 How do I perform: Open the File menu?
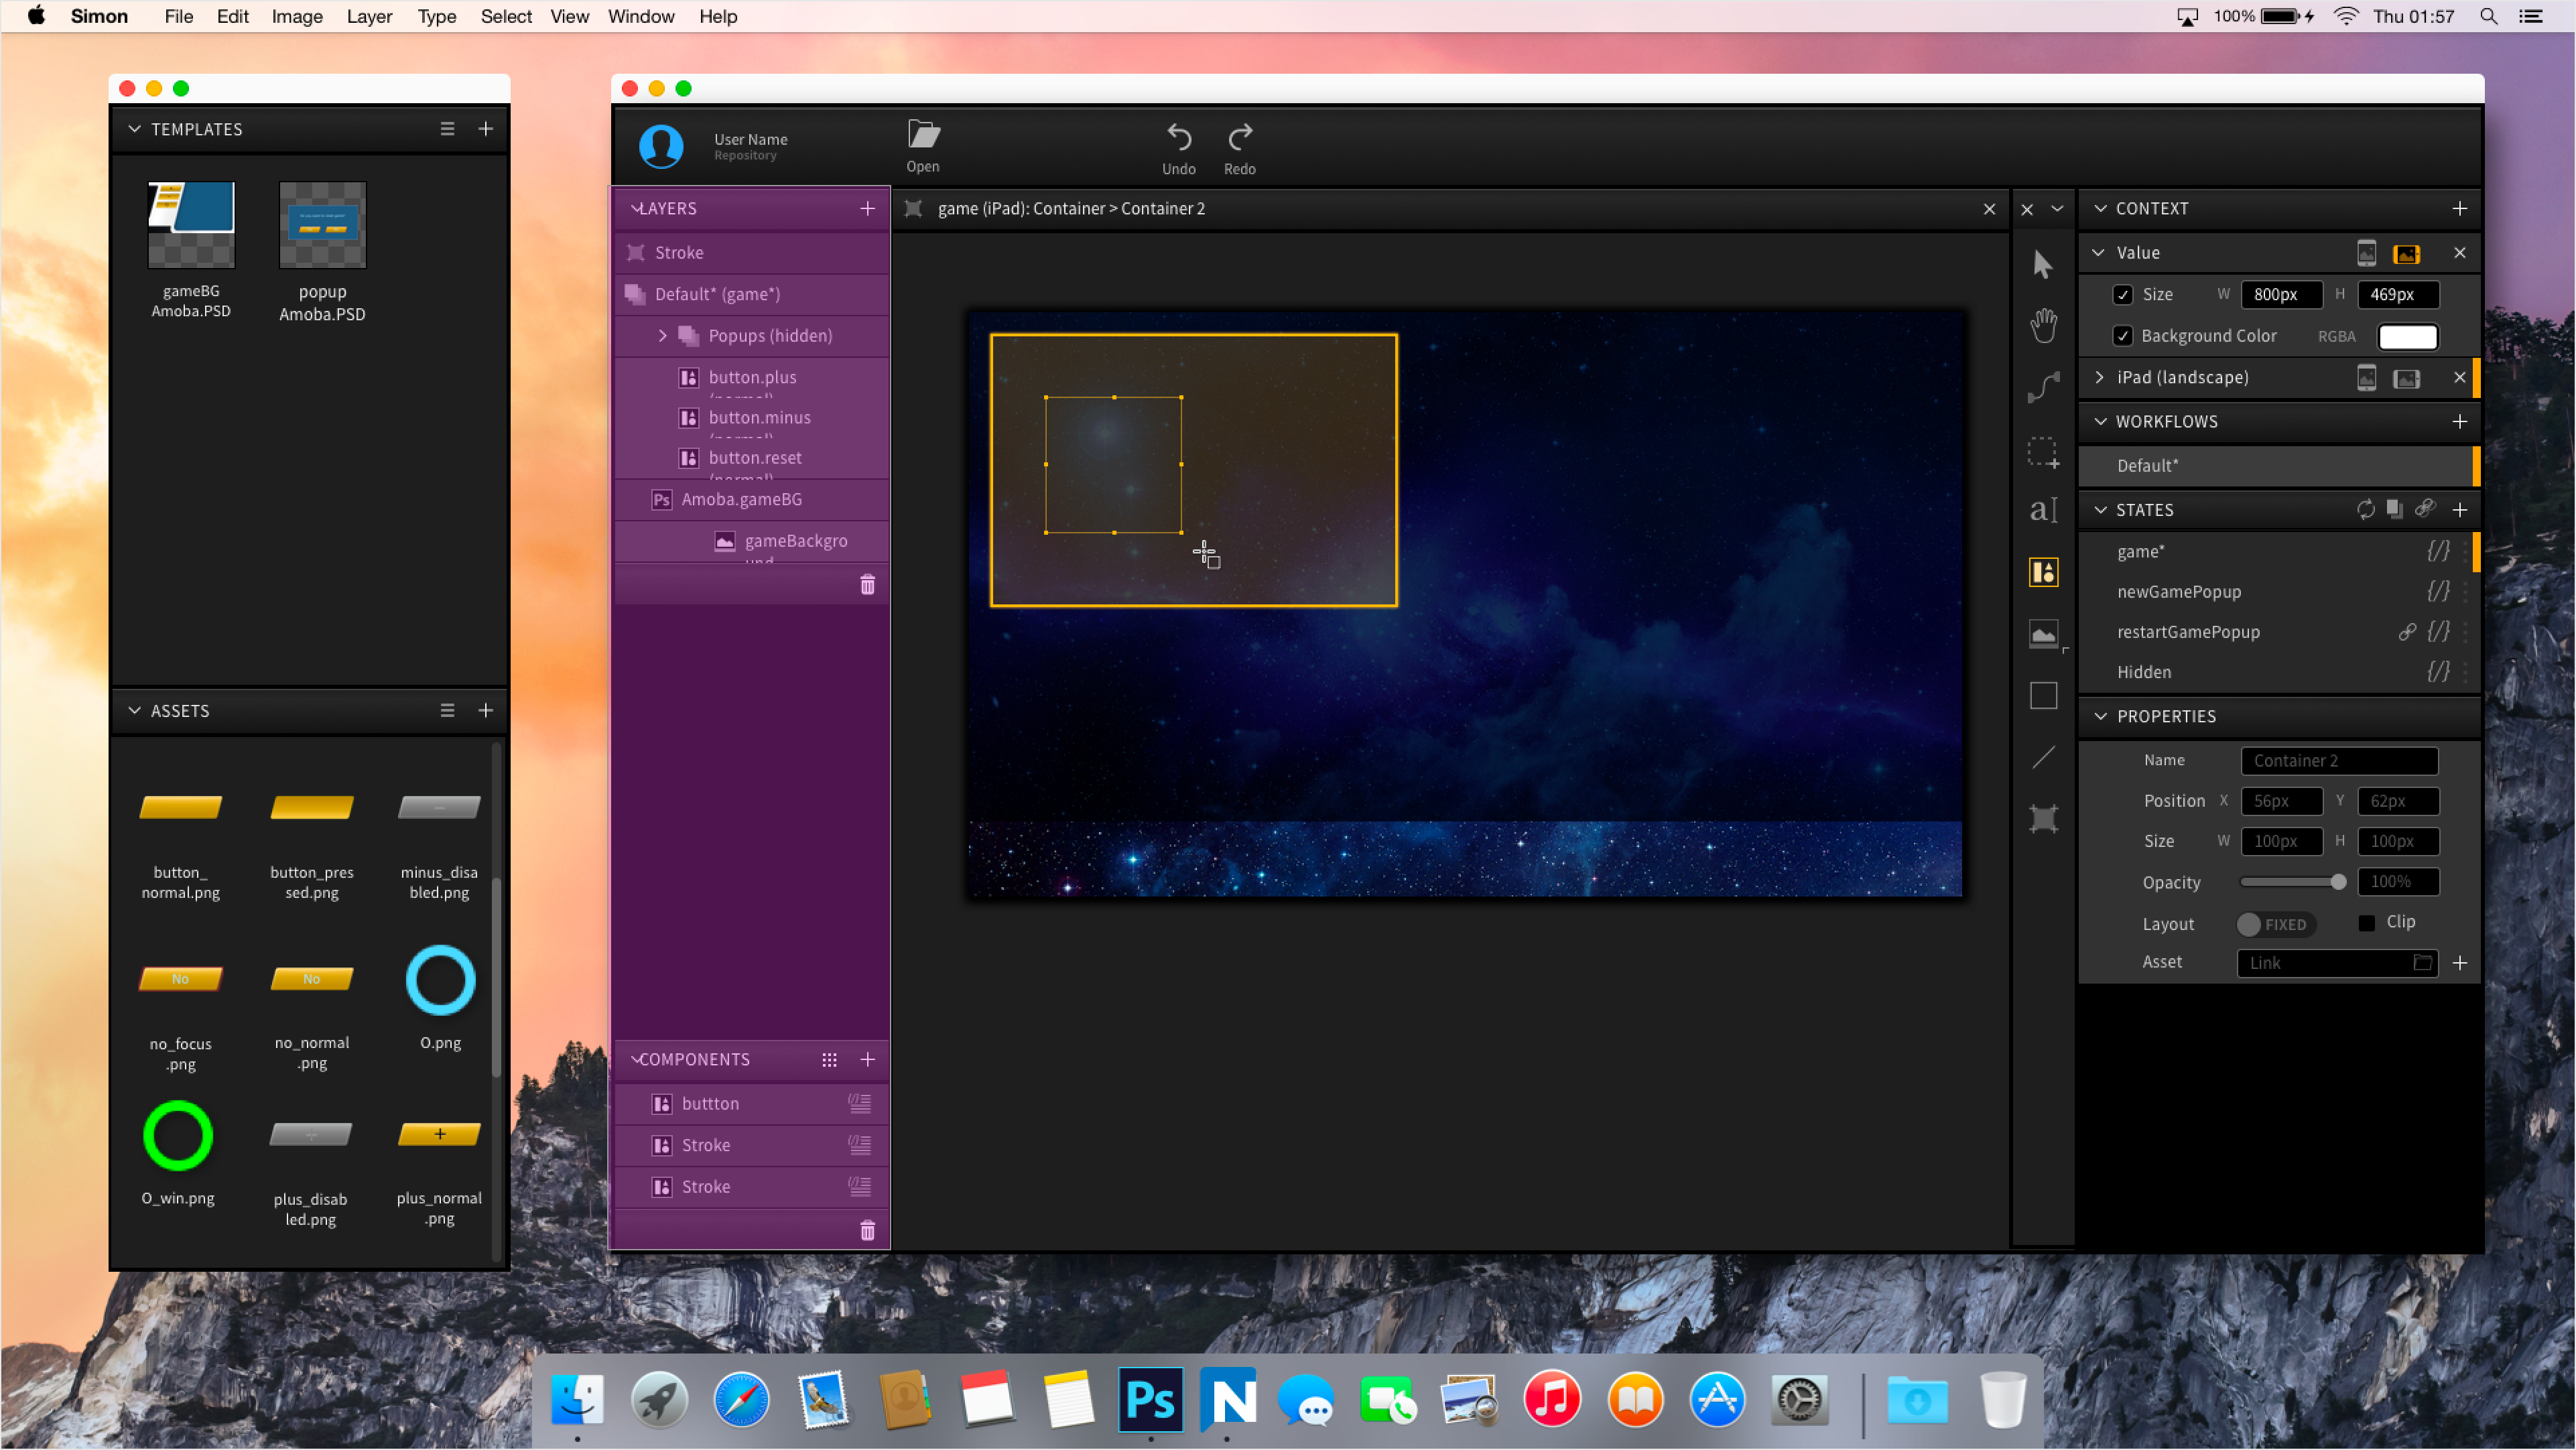pyautogui.click(x=178, y=16)
